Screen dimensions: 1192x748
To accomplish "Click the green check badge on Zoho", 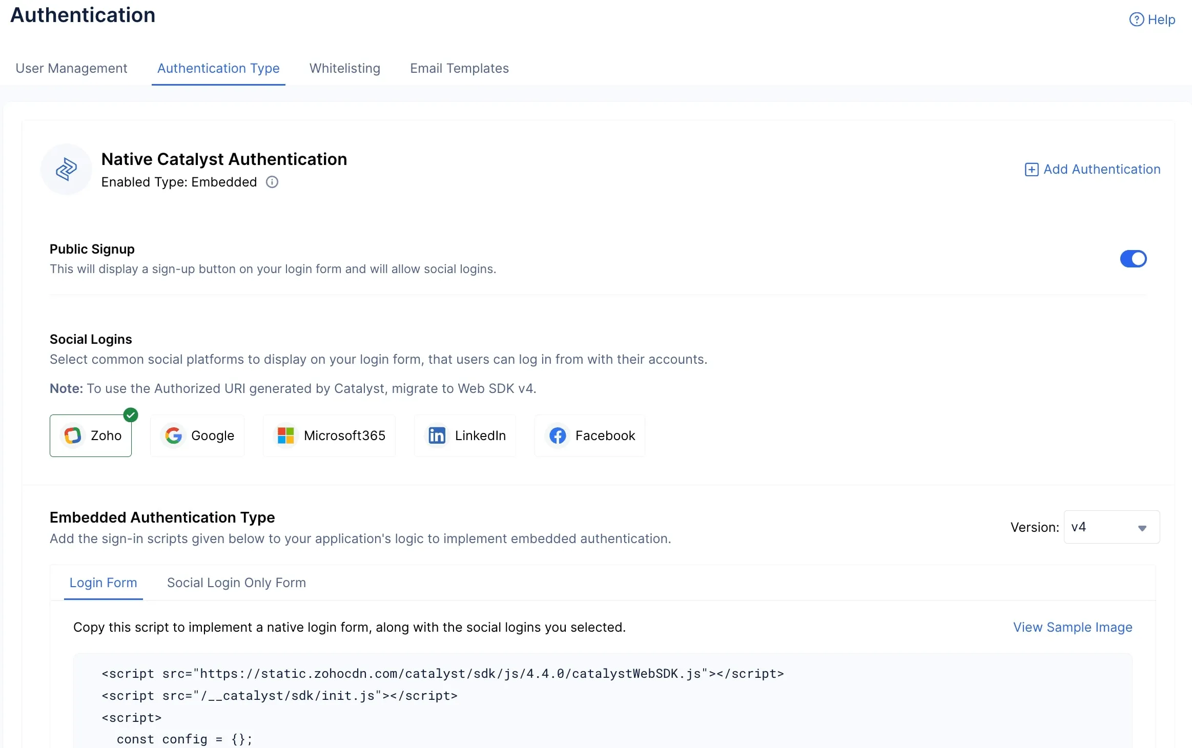I will [x=131, y=415].
